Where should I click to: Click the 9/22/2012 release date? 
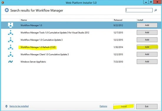coord(118,25)
